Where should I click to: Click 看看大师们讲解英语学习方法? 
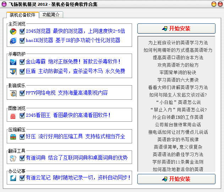[178, 87]
